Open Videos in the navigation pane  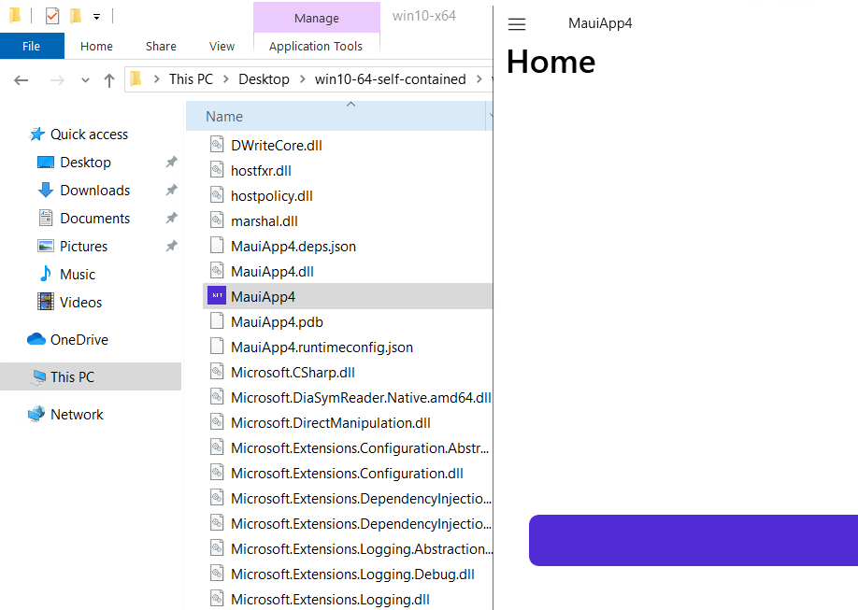point(80,302)
